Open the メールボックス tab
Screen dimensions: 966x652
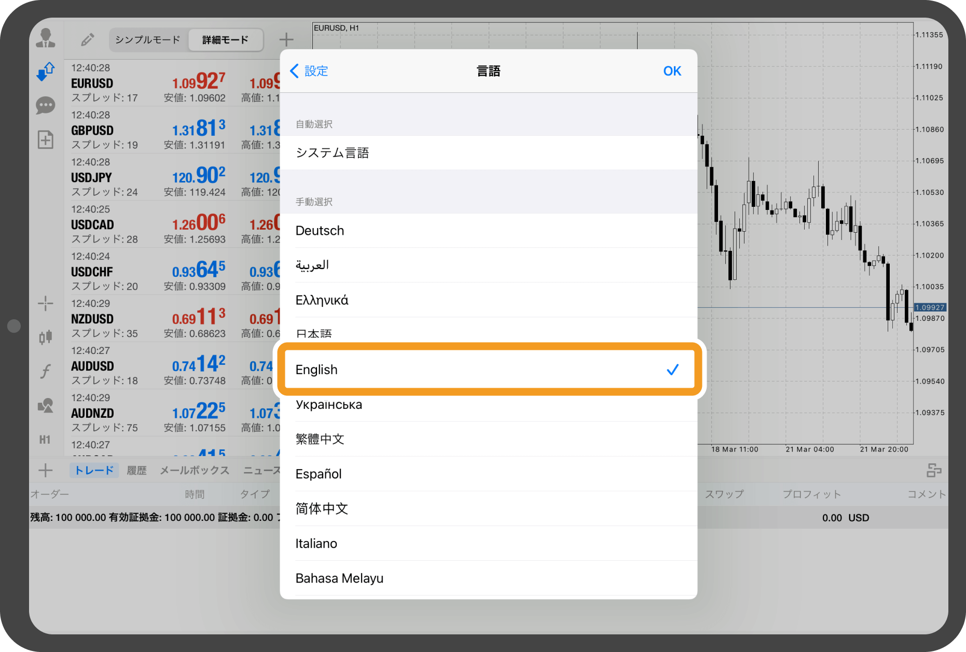[x=195, y=471]
